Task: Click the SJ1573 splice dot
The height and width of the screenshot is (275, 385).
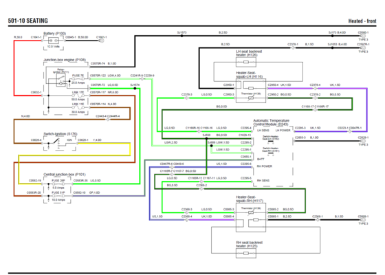Action: click(x=181, y=36)
